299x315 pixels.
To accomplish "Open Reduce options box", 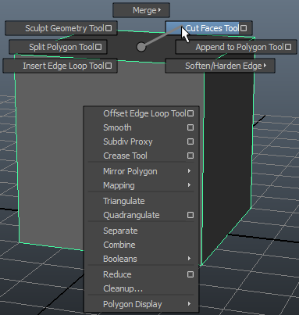I will 190,274.
